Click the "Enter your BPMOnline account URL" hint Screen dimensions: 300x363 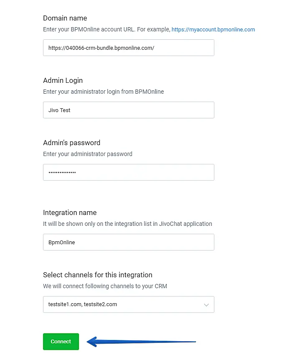(106, 30)
